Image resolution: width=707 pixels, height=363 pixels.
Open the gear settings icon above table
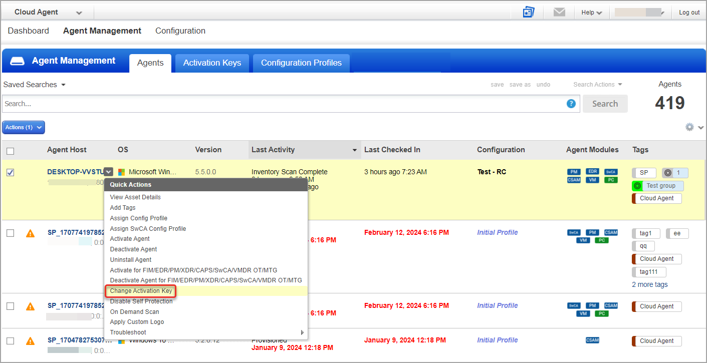tap(690, 127)
